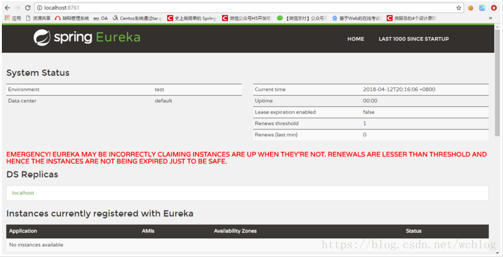The width and height of the screenshot is (503, 257).
Task: Open the OA bookmark
Action: pos(100,18)
